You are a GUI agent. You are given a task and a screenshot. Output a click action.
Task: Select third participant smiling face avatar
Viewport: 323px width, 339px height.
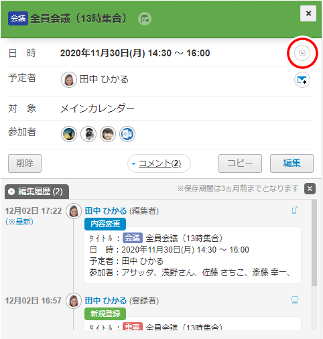coord(108,134)
